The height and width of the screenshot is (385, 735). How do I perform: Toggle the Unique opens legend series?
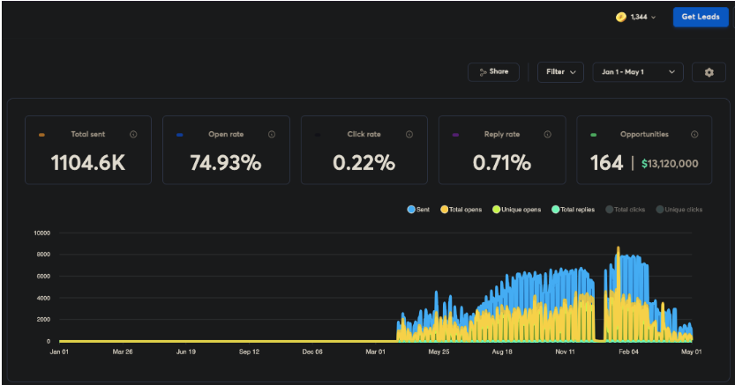click(516, 210)
